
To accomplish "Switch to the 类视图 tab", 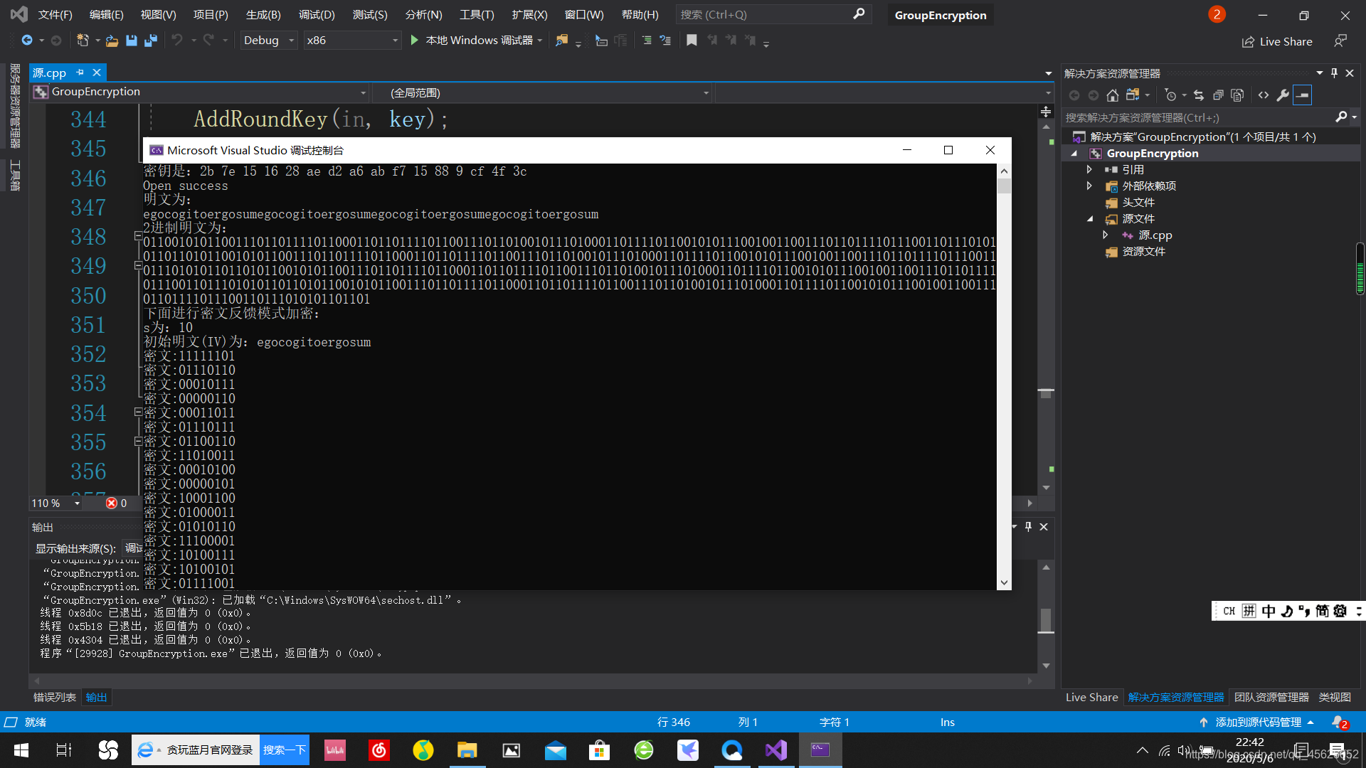I will point(1335,698).
